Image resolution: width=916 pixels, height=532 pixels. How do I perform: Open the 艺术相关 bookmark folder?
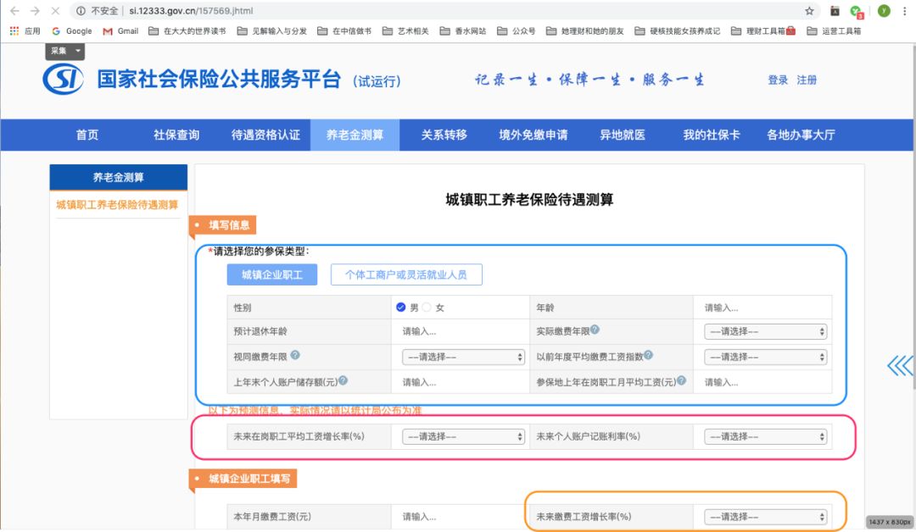coord(406,30)
